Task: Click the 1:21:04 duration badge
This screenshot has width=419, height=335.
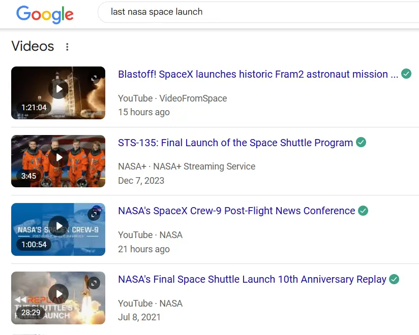Action: point(34,108)
